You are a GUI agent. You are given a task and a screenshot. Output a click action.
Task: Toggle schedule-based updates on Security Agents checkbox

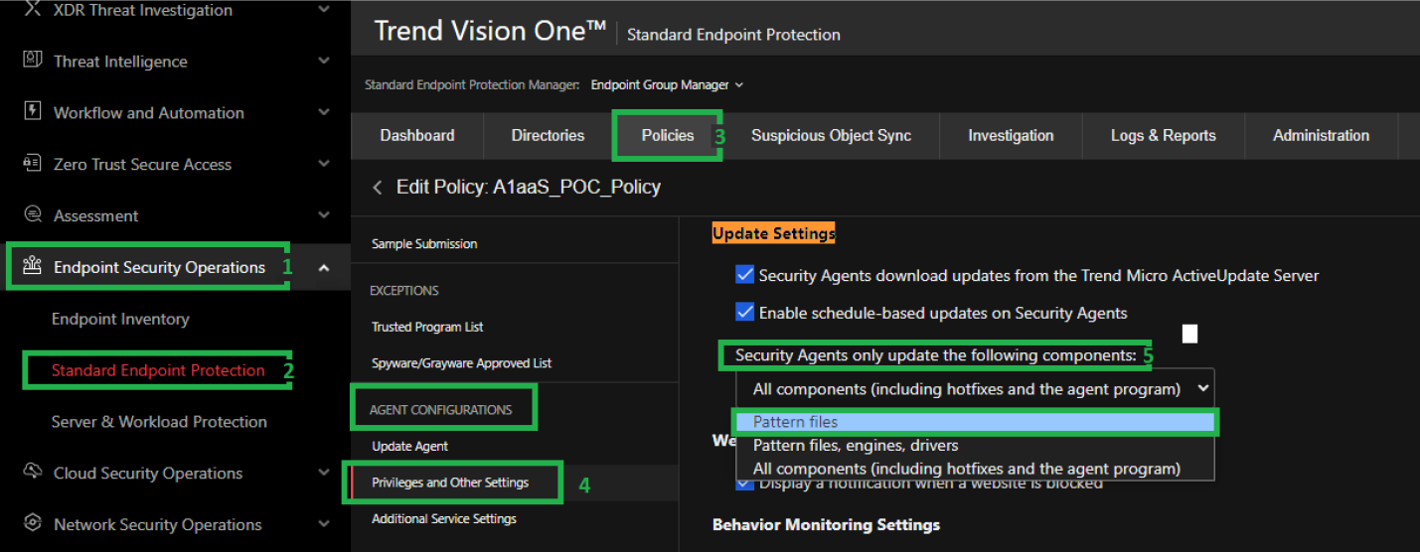click(x=744, y=313)
